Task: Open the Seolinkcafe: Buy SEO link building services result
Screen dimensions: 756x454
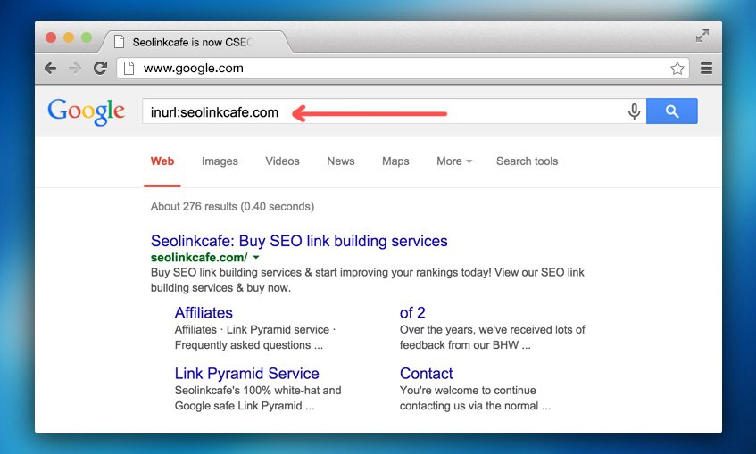Action: click(299, 241)
